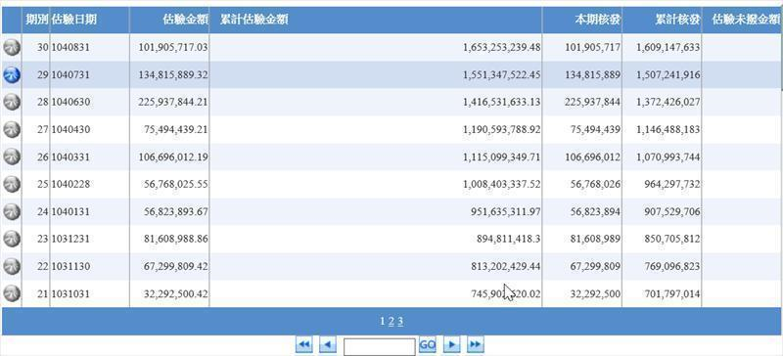
Task: Click the round icon next to period 24
Action: coord(12,211)
